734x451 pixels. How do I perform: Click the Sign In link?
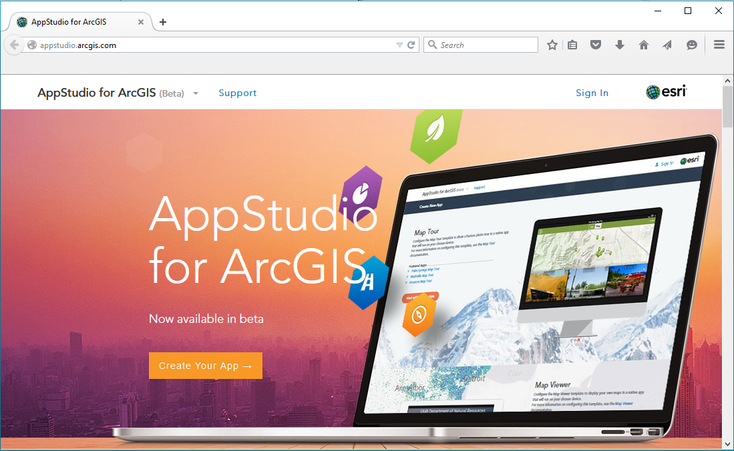tap(592, 93)
